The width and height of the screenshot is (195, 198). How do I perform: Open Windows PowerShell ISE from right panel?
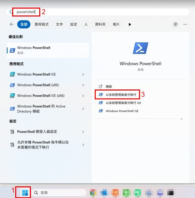pyautogui.click(x=122, y=111)
